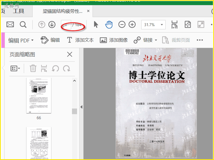Click the email envelope icon

(x=10, y=25)
